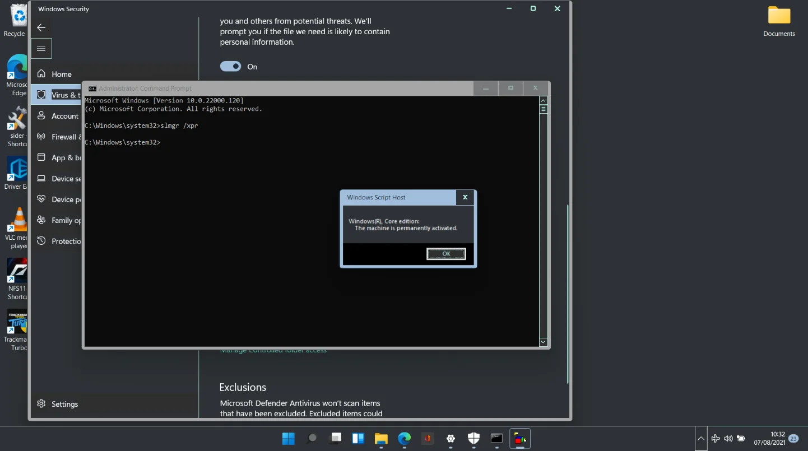
Task: Select the sider Shortcut desktop icon
Action: (17, 127)
